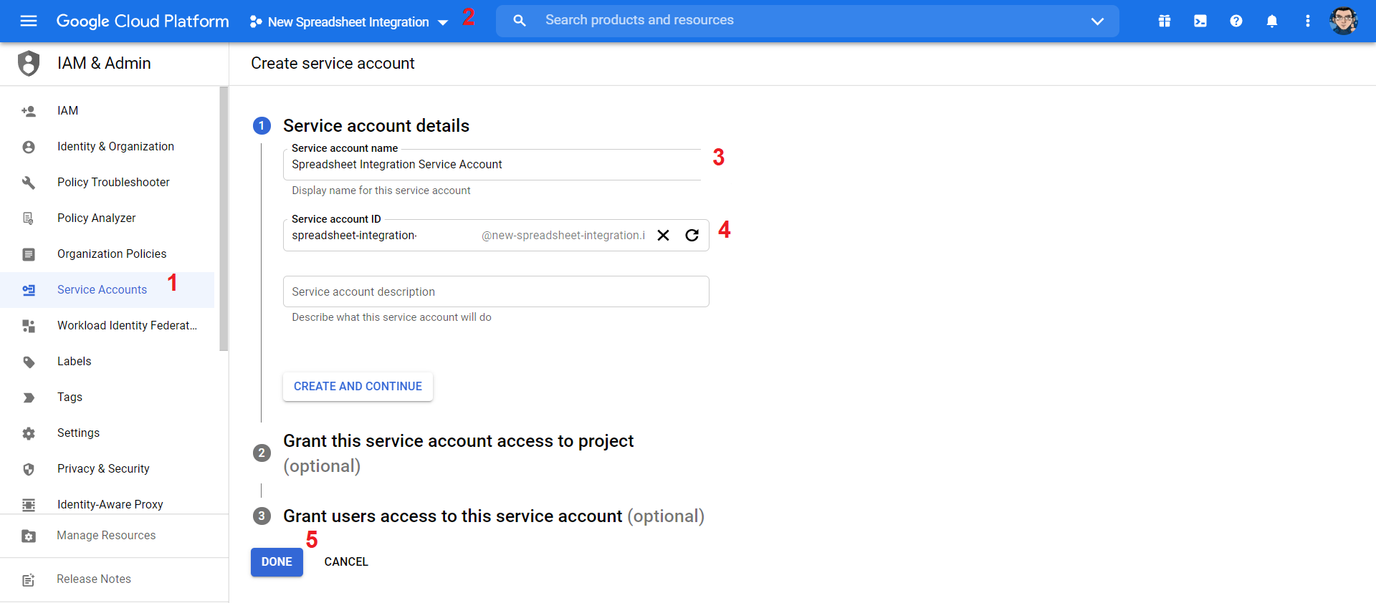The width and height of the screenshot is (1376, 603).
Task: Select Identity-Aware Proxy menu item
Action: tap(110, 504)
